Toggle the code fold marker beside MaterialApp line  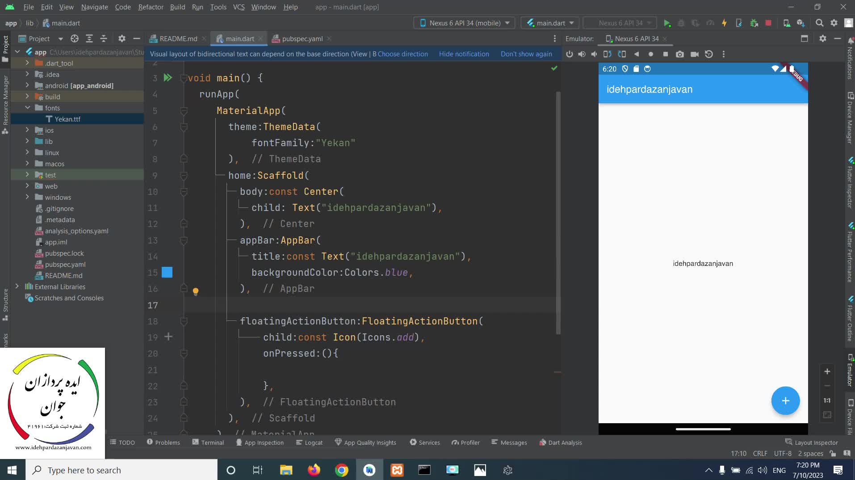point(184,111)
